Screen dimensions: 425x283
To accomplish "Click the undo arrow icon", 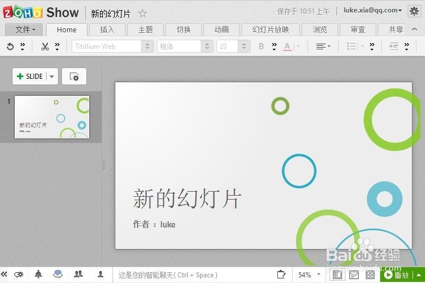I will (x=10, y=47).
